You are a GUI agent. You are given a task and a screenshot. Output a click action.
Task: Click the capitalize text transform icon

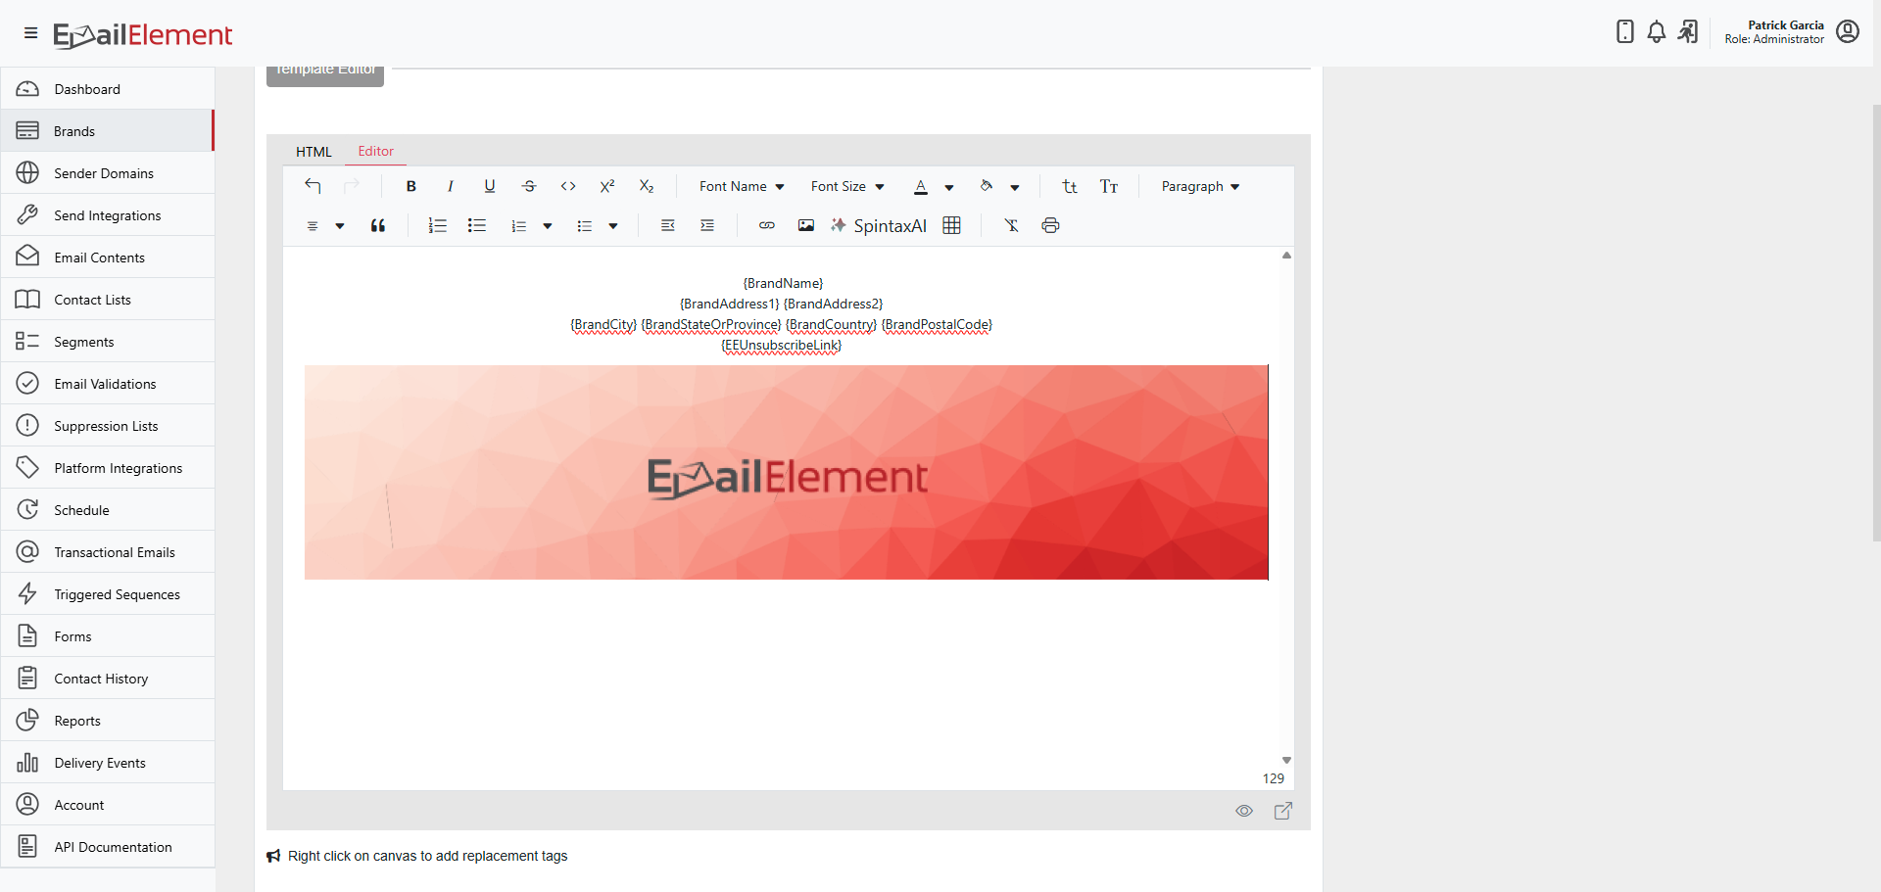coord(1109,186)
